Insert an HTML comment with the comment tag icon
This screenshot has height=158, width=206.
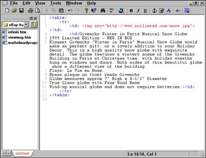[x=178, y=11]
